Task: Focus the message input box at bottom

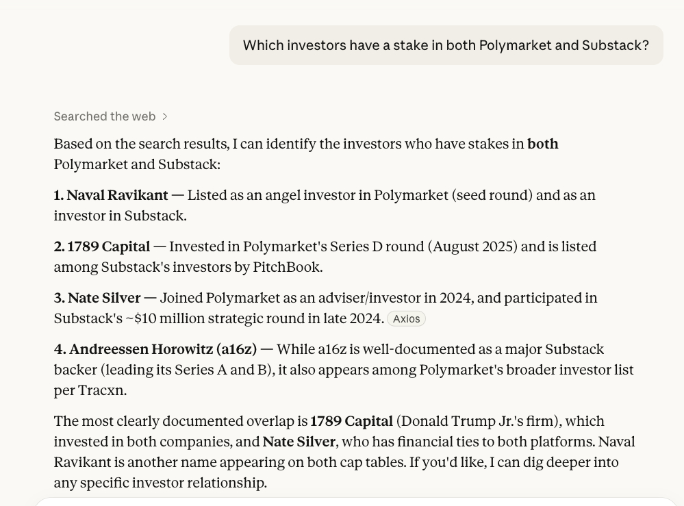Action: (356, 501)
